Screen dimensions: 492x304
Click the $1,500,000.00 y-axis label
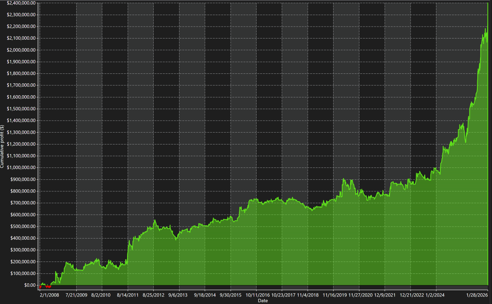coord(20,109)
